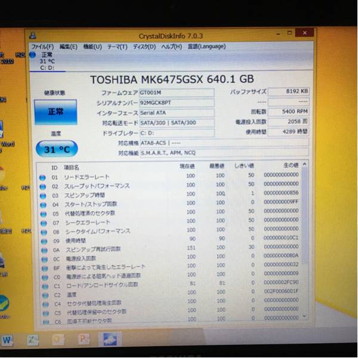
Task: Open the 機能(U) menu
Action: click(92, 47)
